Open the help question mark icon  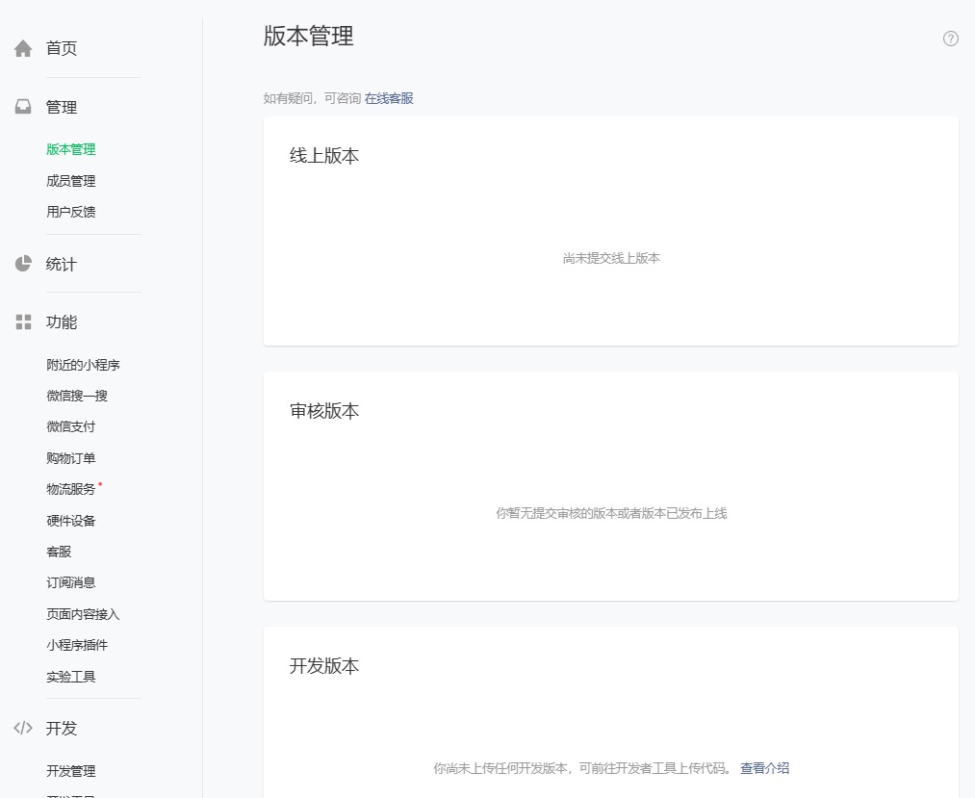click(950, 39)
